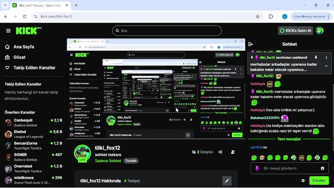Screen dimensions: 334x188
Task: Go to Ana Sayfa in sidebar
Action: click(x=20, y=47)
